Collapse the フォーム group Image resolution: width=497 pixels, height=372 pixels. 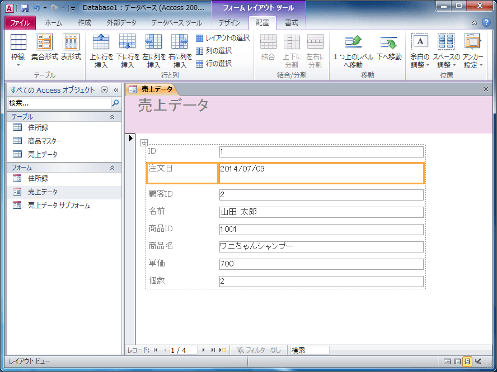[x=112, y=168]
